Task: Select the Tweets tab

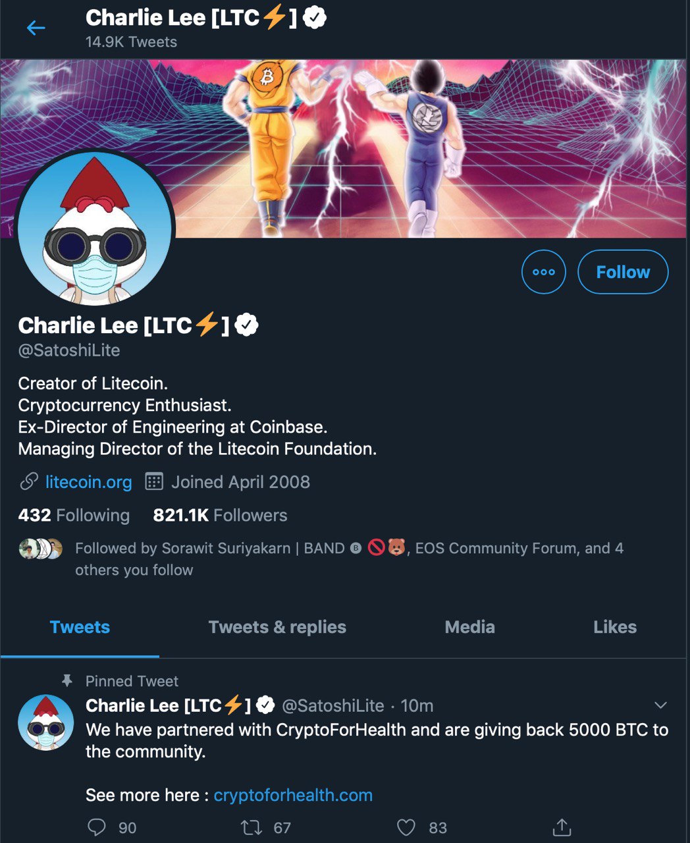Action: (x=80, y=627)
